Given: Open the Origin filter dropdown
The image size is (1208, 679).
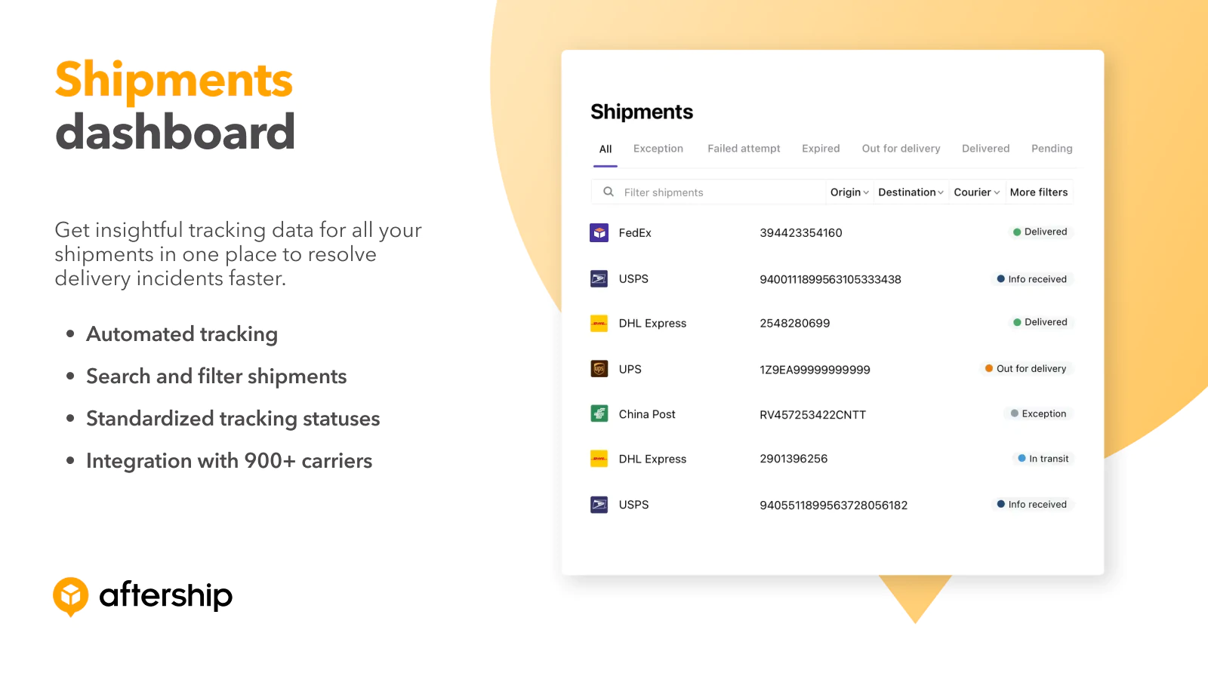Looking at the screenshot, I should point(849,192).
